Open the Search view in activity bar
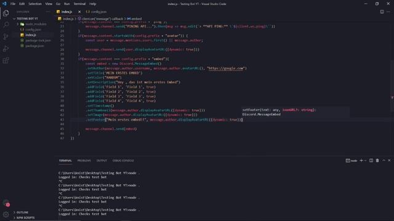This screenshot has width=394, height=221. click(x=6, y=25)
